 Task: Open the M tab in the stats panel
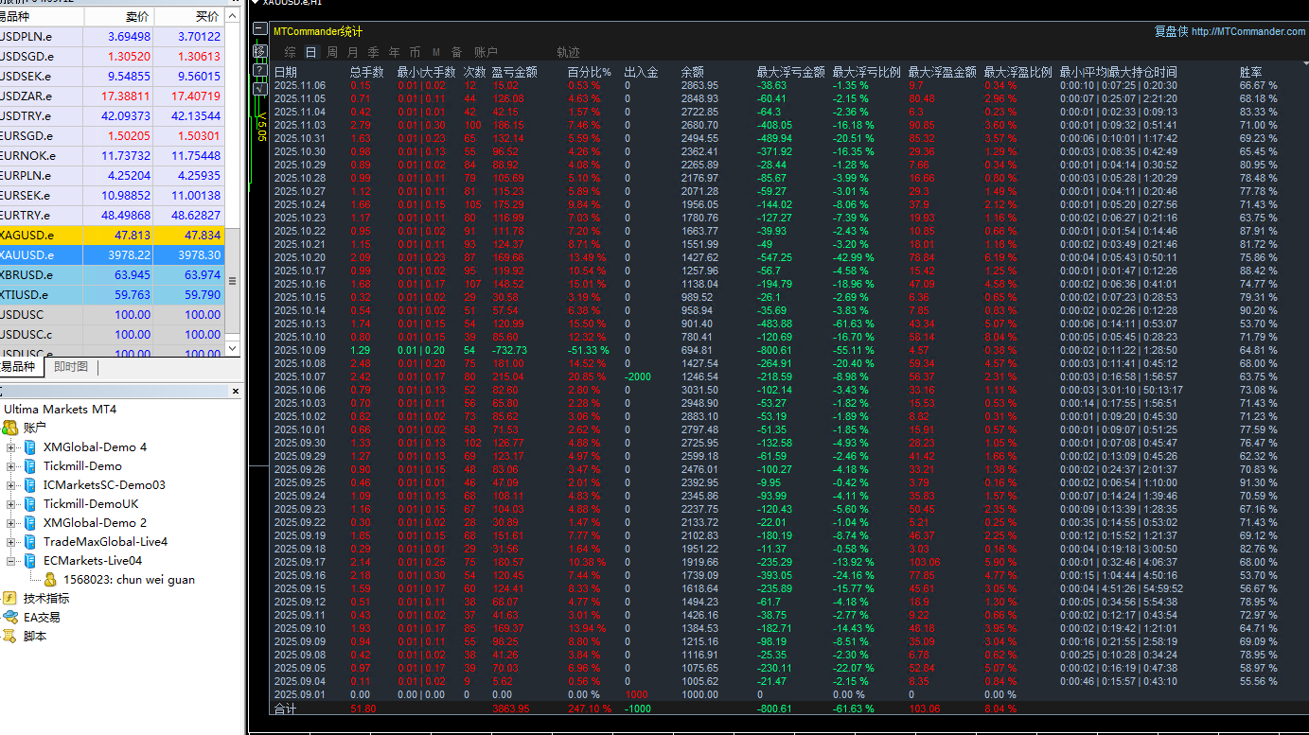[436, 52]
